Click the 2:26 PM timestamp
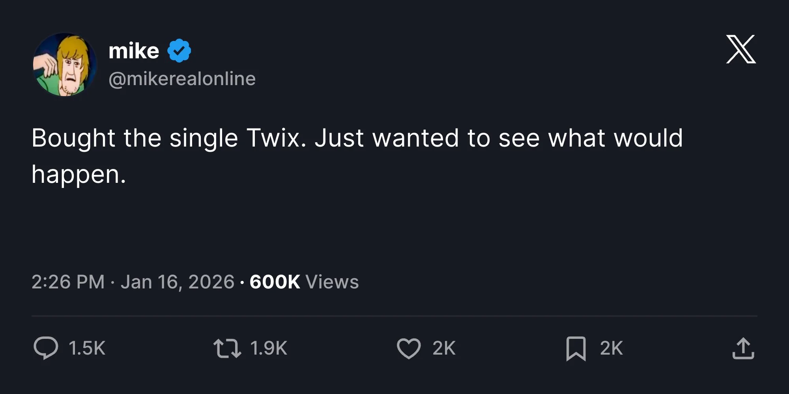Screen dimensions: 789x394 point(68,282)
